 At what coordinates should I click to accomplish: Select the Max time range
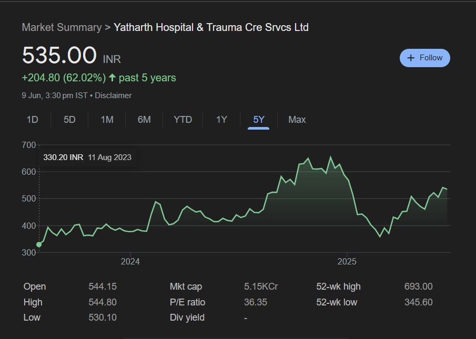[x=297, y=120]
